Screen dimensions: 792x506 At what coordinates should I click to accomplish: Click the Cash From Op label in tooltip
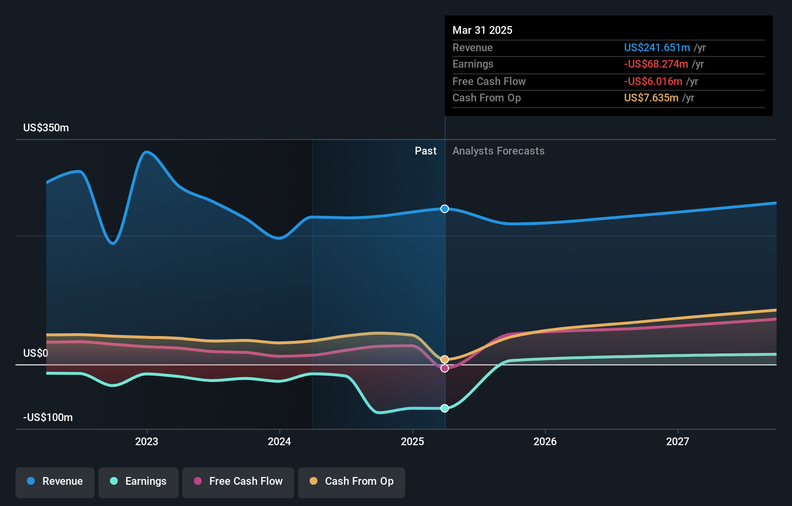point(487,98)
